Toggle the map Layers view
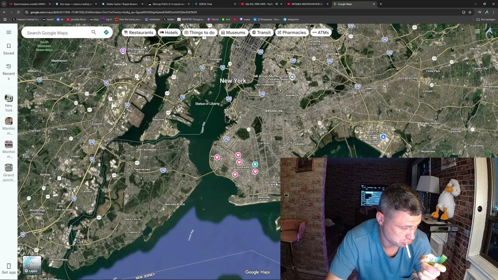The image size is (498, 280). coord(32,265)
